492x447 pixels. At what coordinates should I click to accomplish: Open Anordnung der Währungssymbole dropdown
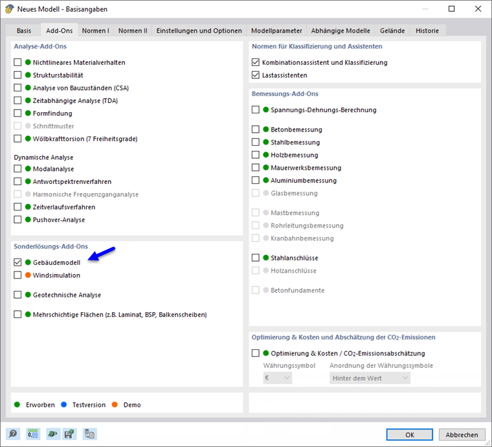point(370,378)
